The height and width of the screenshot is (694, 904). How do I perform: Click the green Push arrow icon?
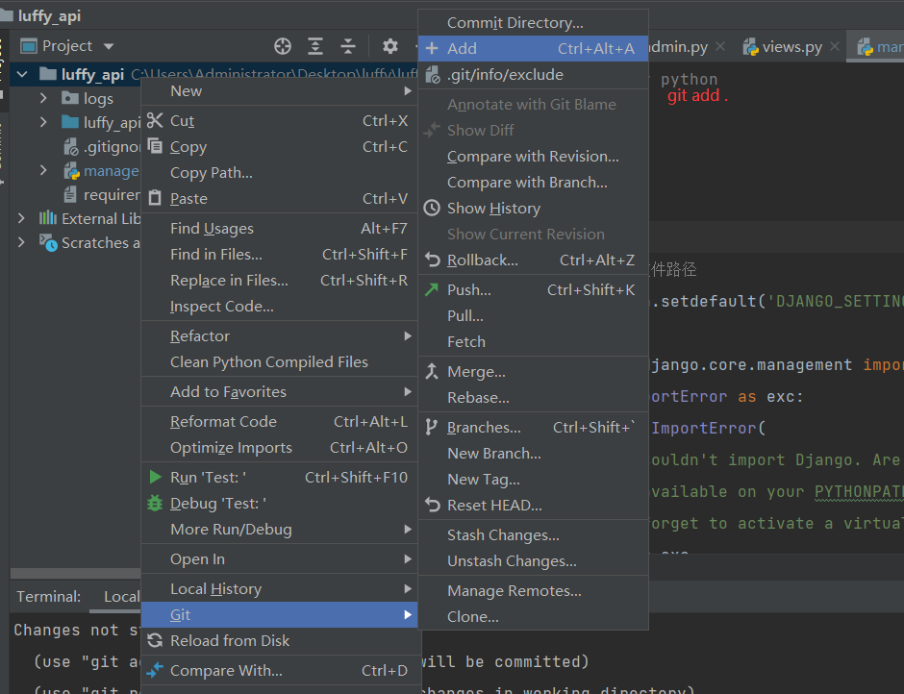432,289
